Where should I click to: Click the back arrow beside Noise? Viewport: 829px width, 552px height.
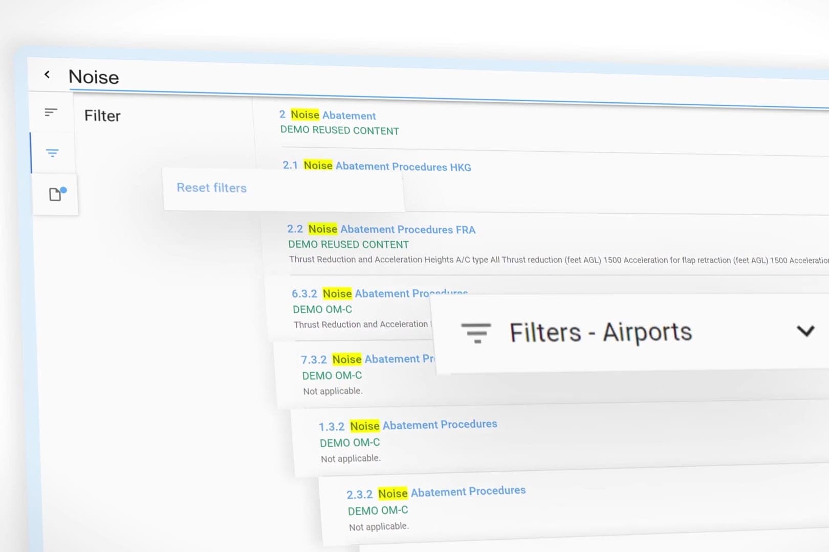coord(47,75)
